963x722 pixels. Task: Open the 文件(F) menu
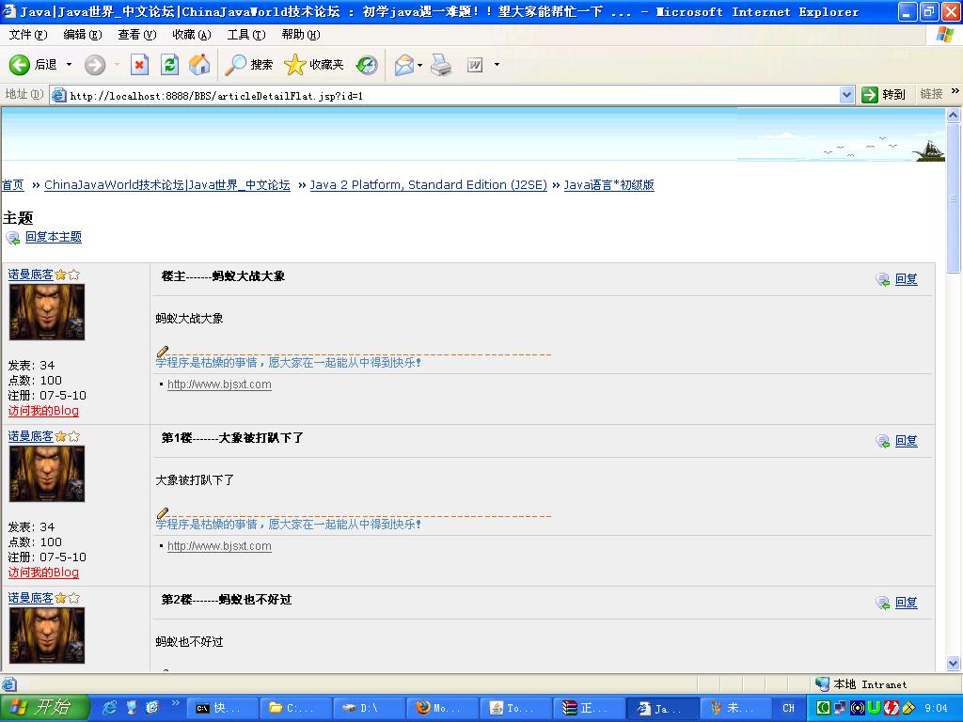click(27, 35)
